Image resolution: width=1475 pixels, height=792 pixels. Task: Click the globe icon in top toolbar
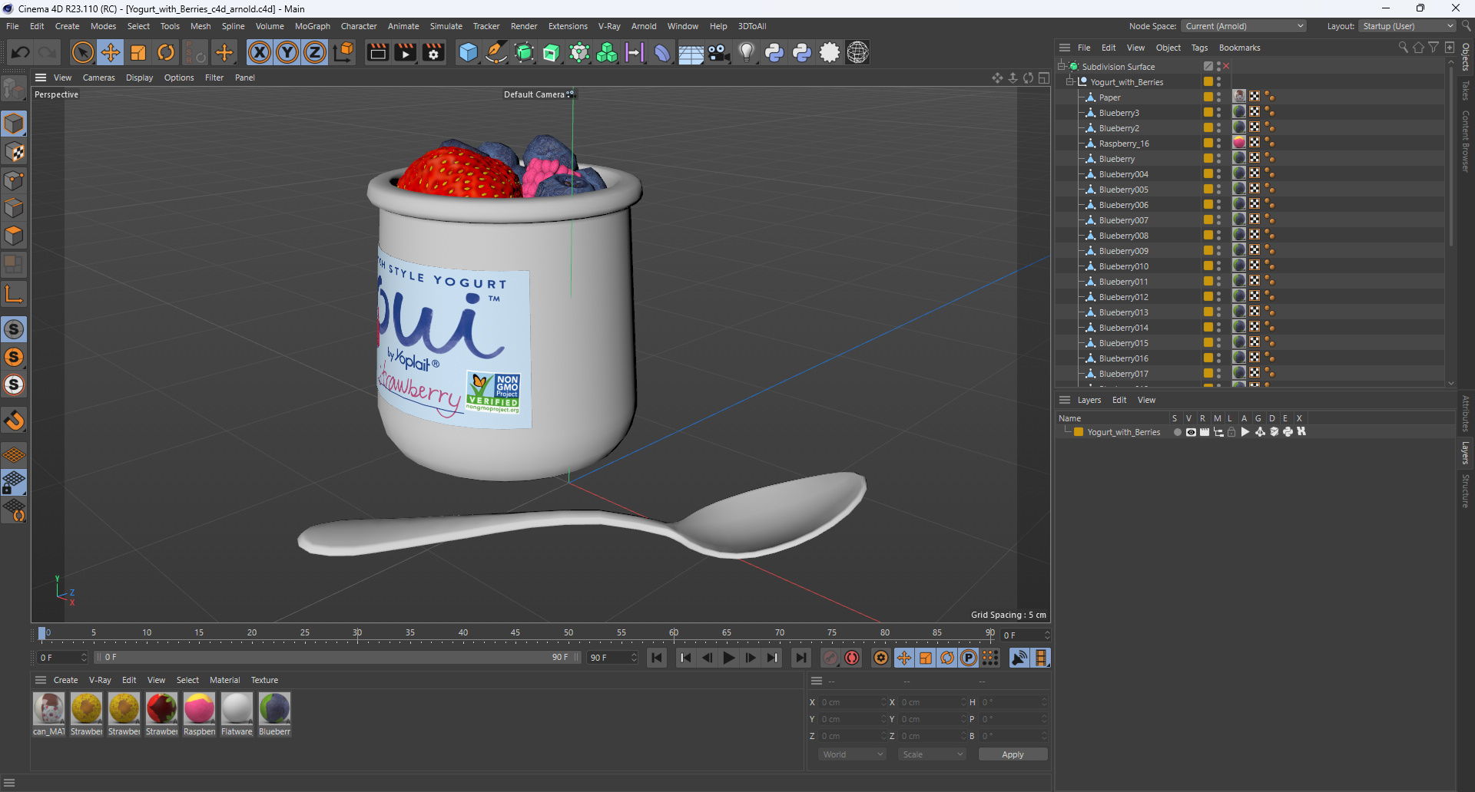coord(857,52)
